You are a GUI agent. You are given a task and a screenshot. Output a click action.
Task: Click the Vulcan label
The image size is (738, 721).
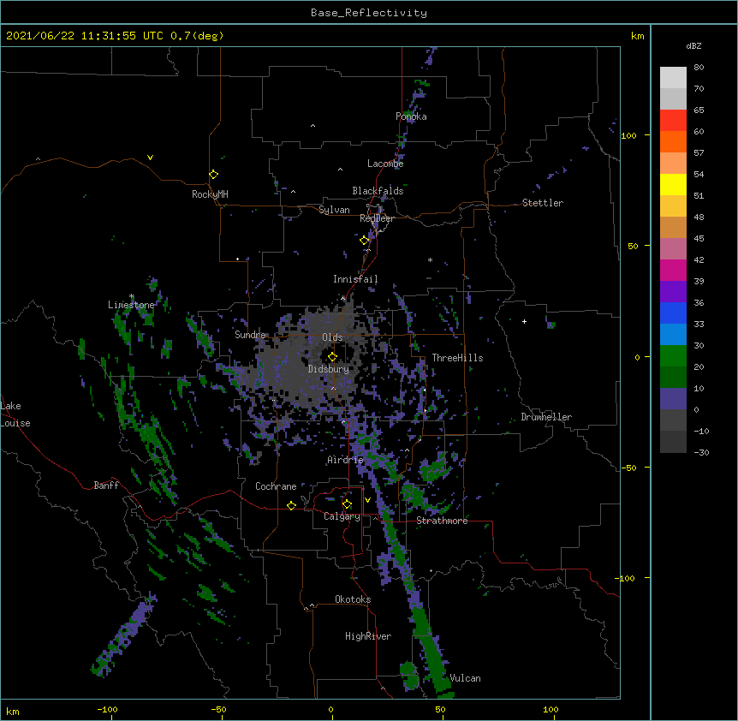coord(465,678)
